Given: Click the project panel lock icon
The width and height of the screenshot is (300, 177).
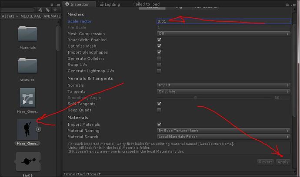Looking at the screenshot, I should pos(53,4).
